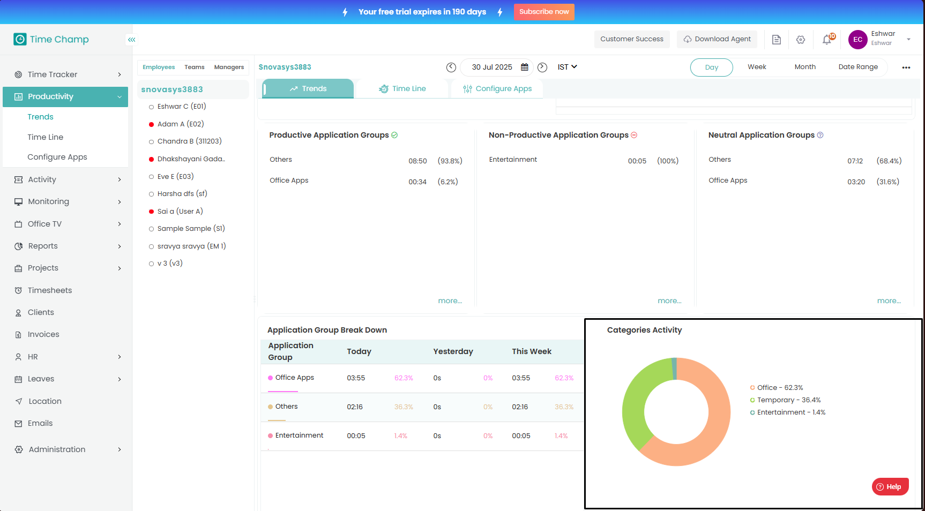Screen dimensions: 925x511
Task: Open the calendar date picker icon
Action: click(525, 67)
